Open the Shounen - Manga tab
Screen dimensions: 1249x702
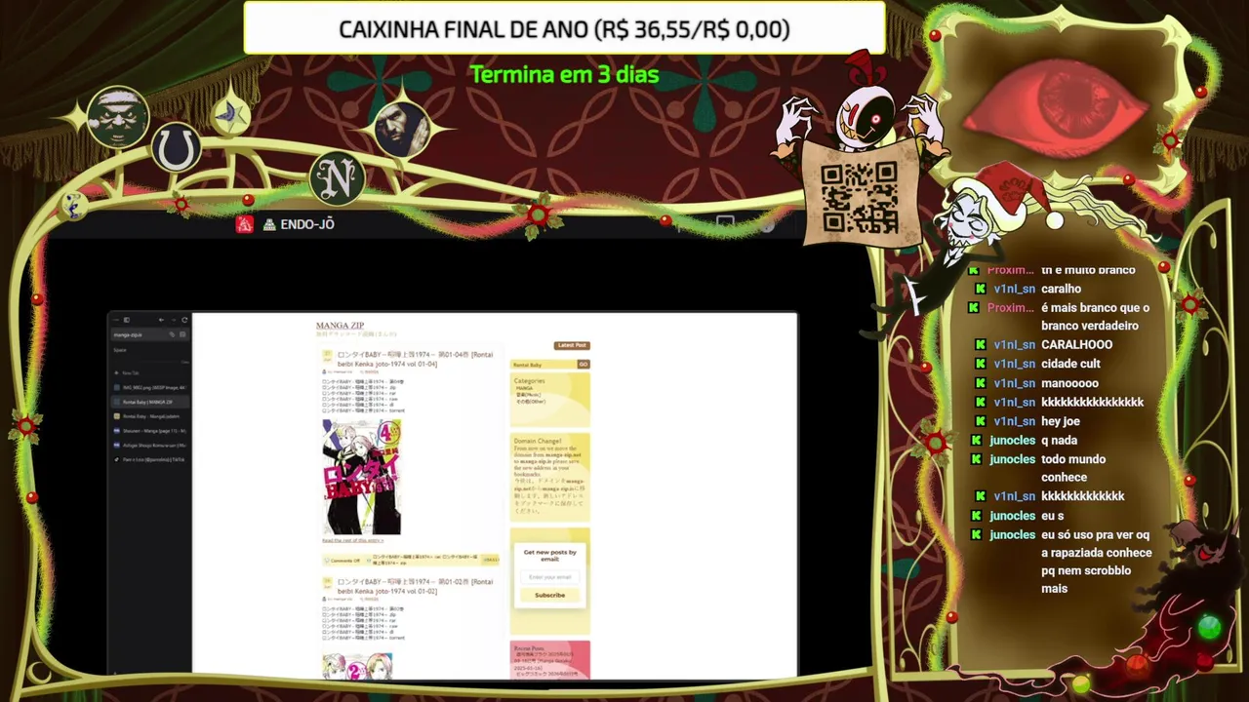pos(149,430)
